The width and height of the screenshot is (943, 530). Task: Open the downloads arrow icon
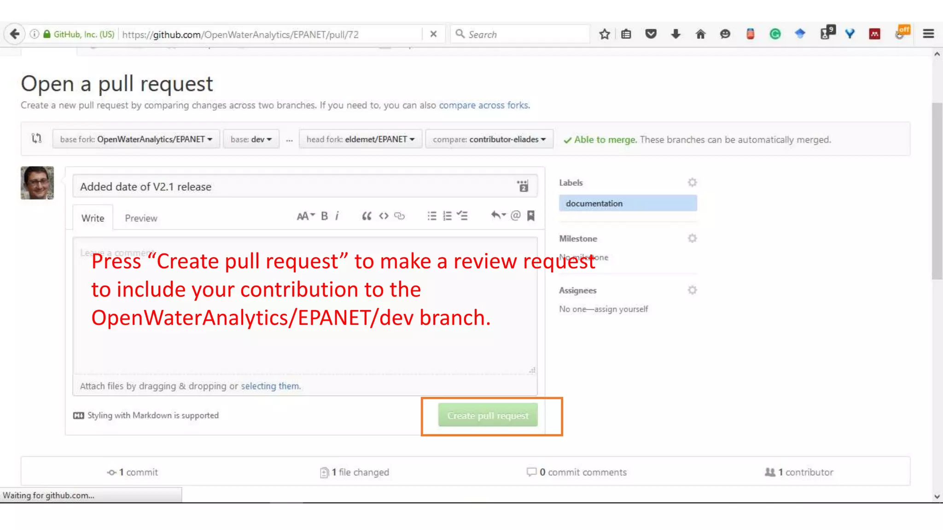point(675,34)
